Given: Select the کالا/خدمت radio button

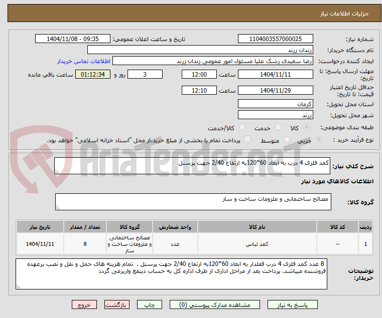Looking at the screenshot, I should [x=242, y=127].
